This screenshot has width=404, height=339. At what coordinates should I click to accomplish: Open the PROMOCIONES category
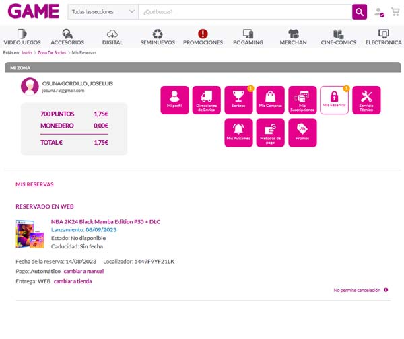(x=203, y=37)
